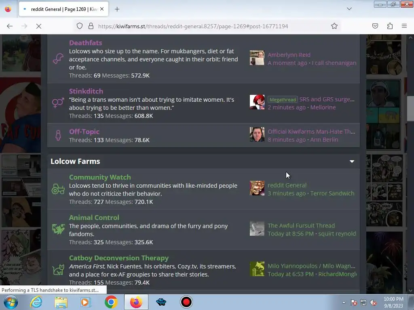The image size is (414, 310).
Task: Open the Stinkditch forum link
Action: pos(86,91)
